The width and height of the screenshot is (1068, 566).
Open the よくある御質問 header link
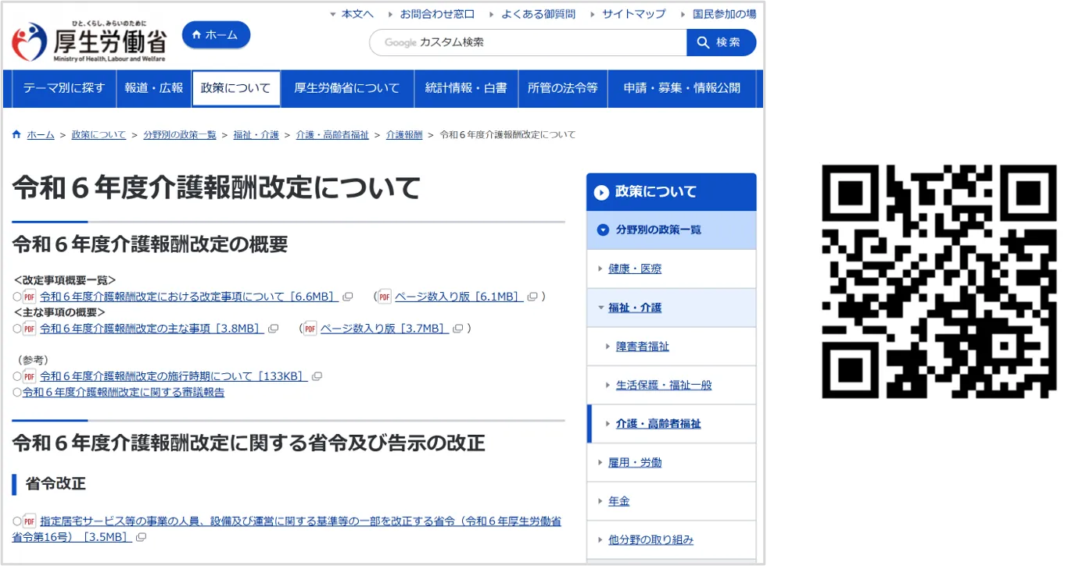[538, 14]
